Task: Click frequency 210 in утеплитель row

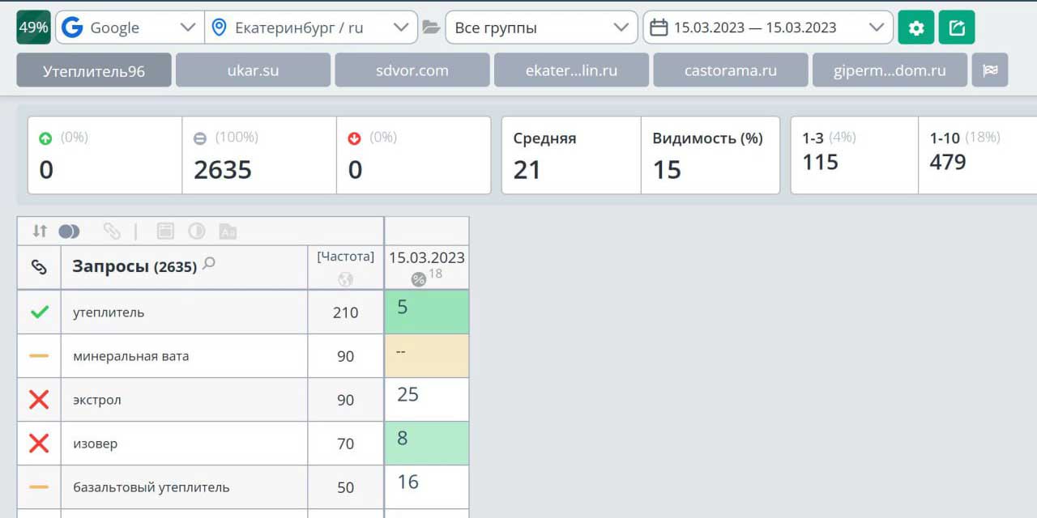Action: coord(346,312)
